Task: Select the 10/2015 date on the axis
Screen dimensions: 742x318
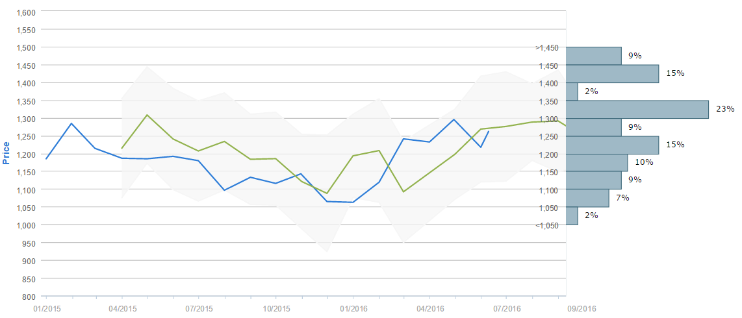Action: click(276, 308)
